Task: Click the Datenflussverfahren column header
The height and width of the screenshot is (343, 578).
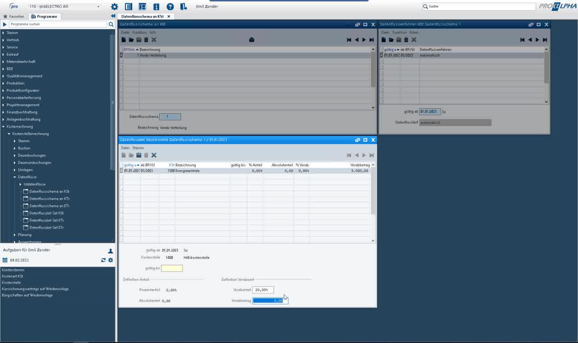Action: click(x=436, y=50)
